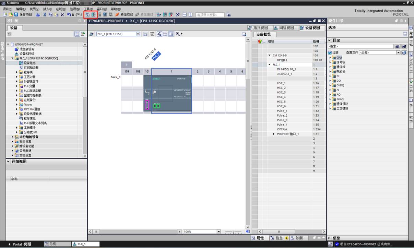Screen dimensions: 414x248
Task: Click the Save Project icon
Action: coord(16,15)
